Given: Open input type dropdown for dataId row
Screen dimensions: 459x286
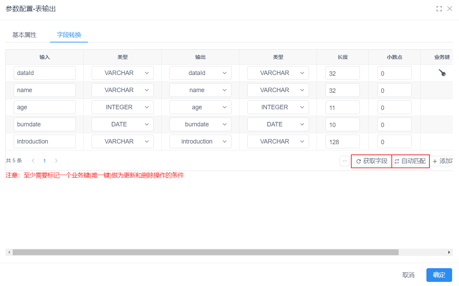Looking at the screenshot, I should 122,73.
